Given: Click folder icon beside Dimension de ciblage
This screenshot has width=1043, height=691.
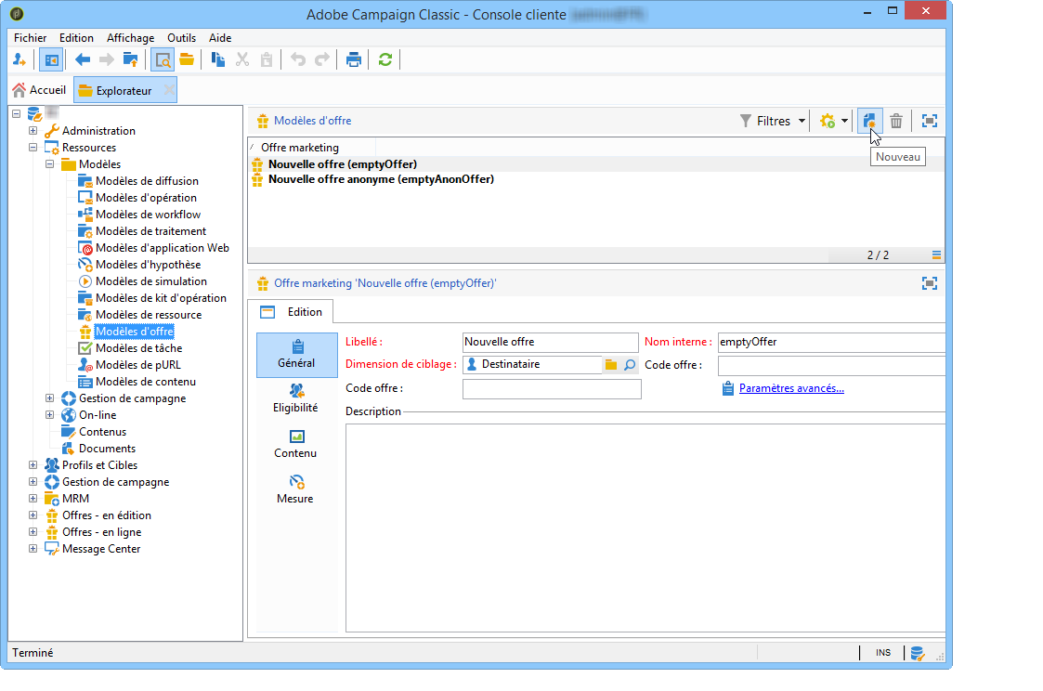Looking at the screenshot, I should coord(610,364).
